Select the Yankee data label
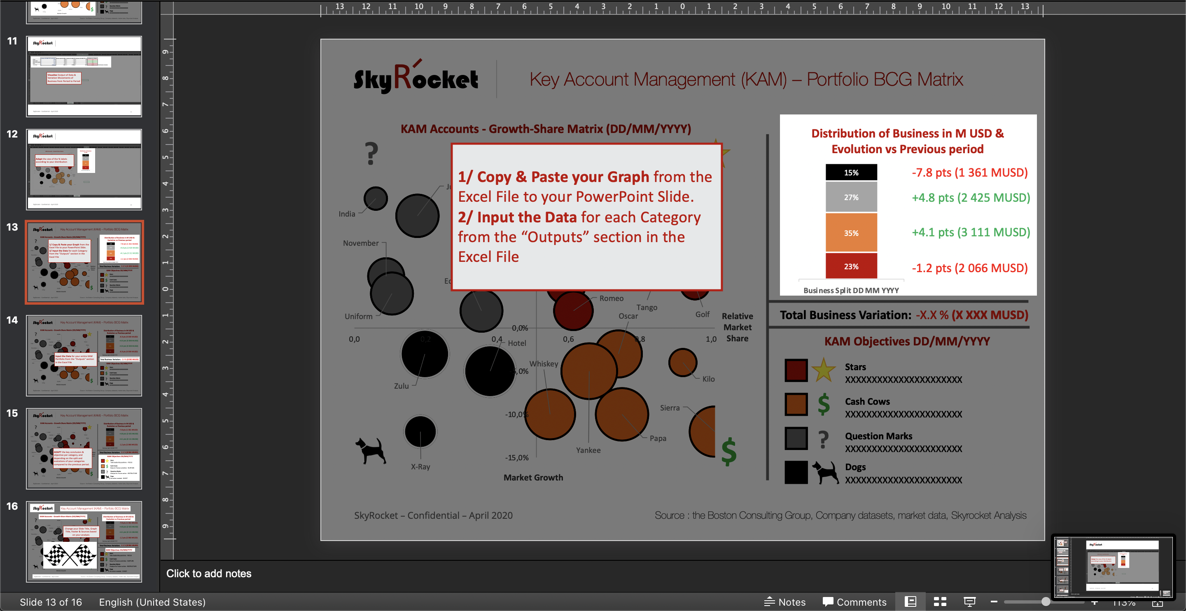 click(588, 450)
